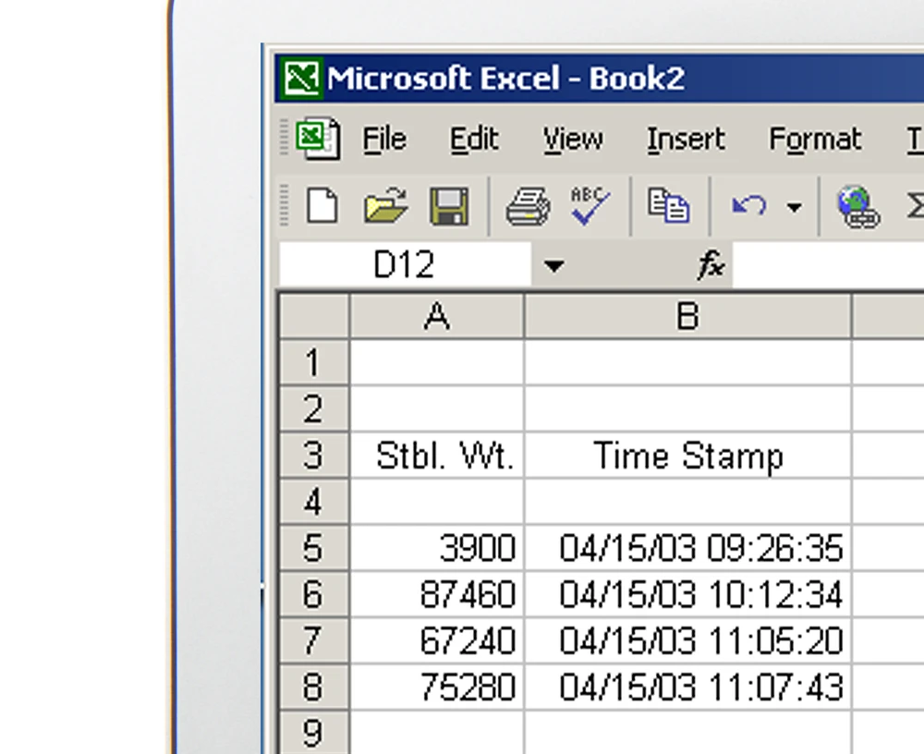Screen dimensions: 924x754
Task: Click the Name Box showing D12
Action: pyautogui.click(x=405, y=266)
